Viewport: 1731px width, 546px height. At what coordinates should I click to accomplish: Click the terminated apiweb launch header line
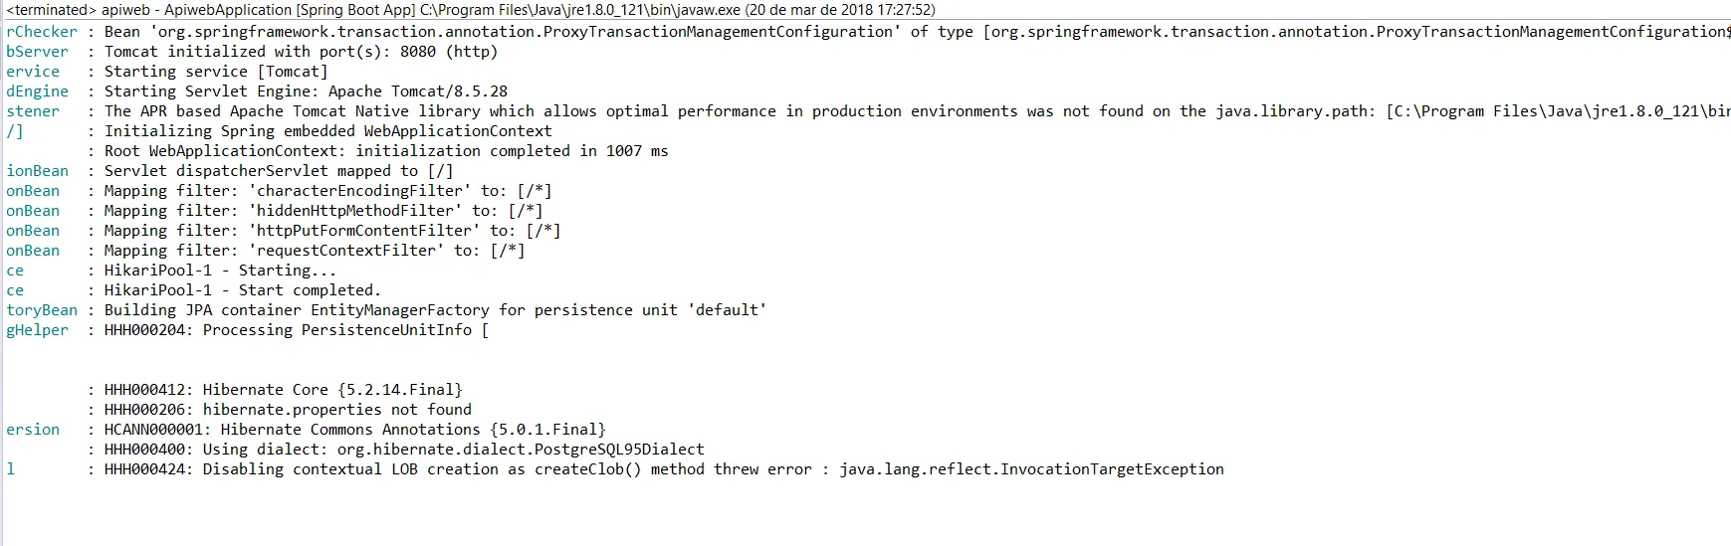click(470, 10)
